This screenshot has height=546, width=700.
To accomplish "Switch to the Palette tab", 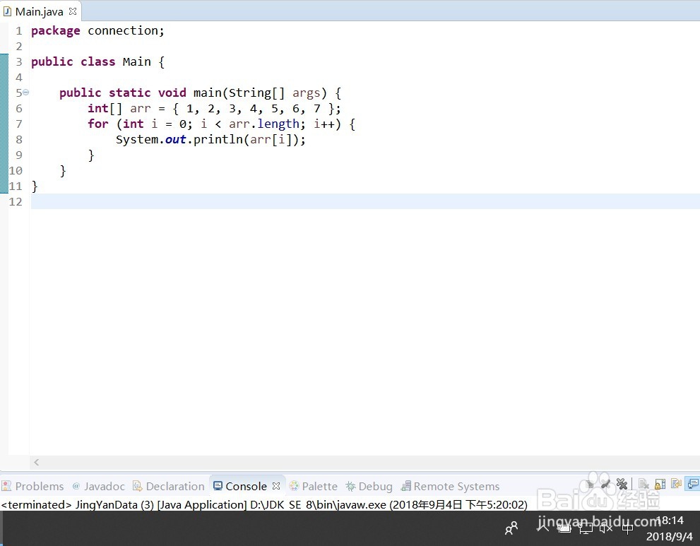I will point(314,486).
